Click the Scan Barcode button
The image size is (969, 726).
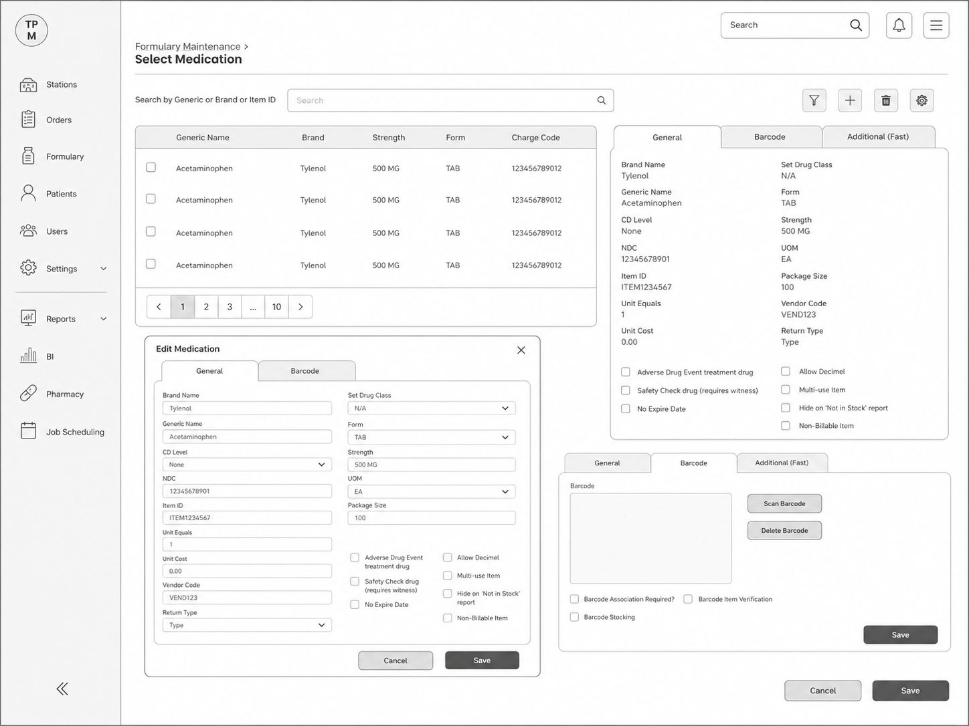pyautogui.click(x=784, y=503)
